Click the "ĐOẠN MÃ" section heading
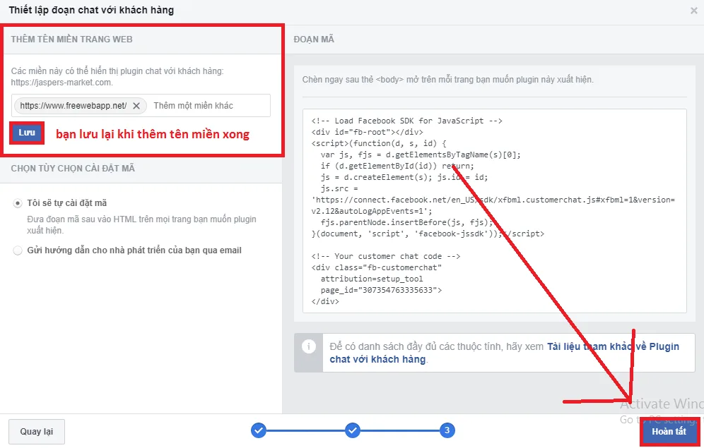The height and width of the screenshot is (448, 704). click(x=314, y=40)
